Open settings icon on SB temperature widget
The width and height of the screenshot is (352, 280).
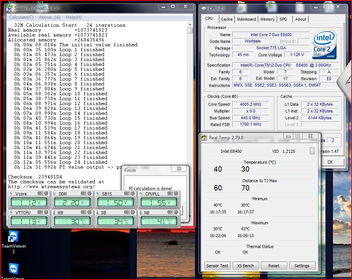point(126,212)
